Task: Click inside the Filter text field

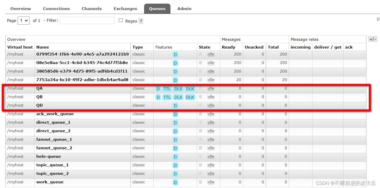Action: [87, 21]
